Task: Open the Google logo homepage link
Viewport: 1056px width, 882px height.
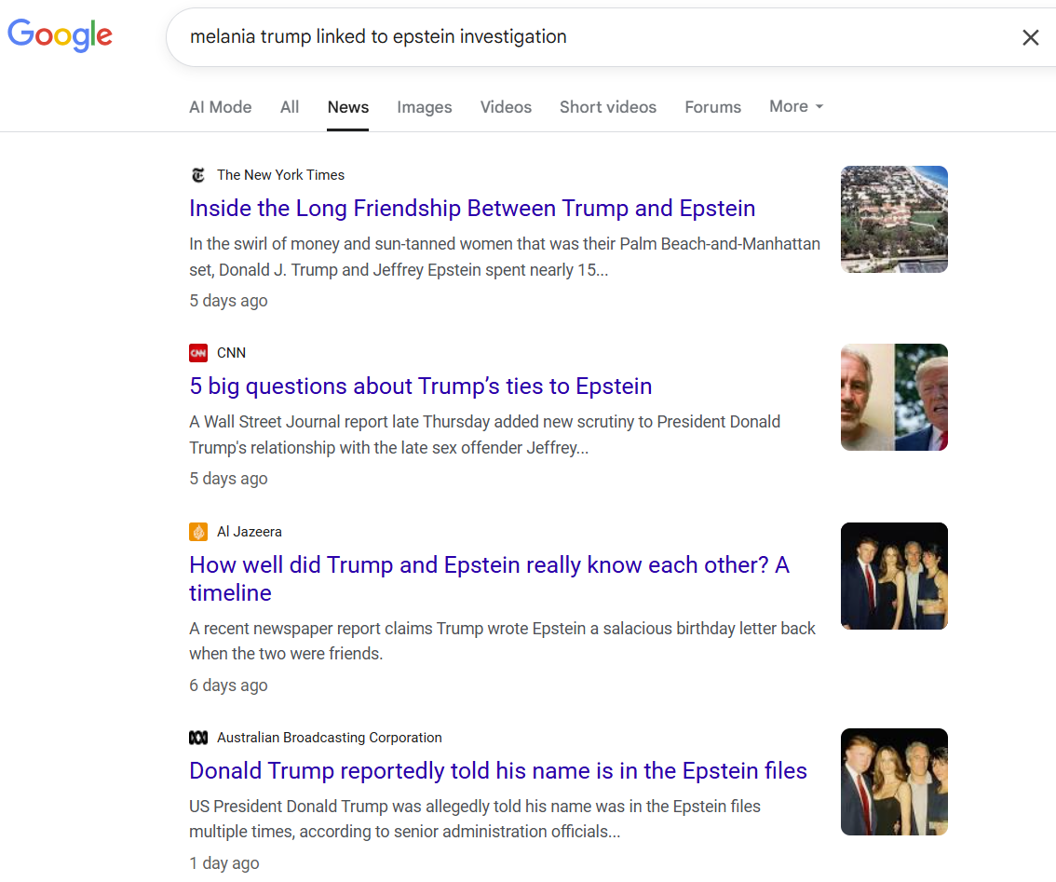Action: (60, 35)
